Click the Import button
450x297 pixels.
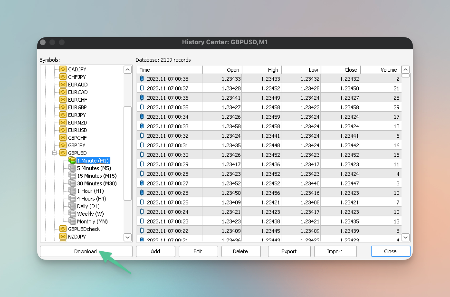tap(335, 251)
